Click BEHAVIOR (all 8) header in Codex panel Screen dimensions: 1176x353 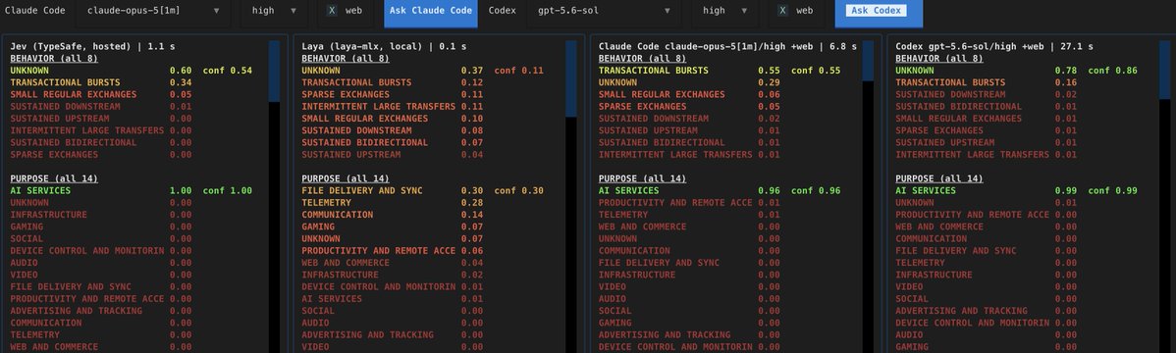[939, 59]
